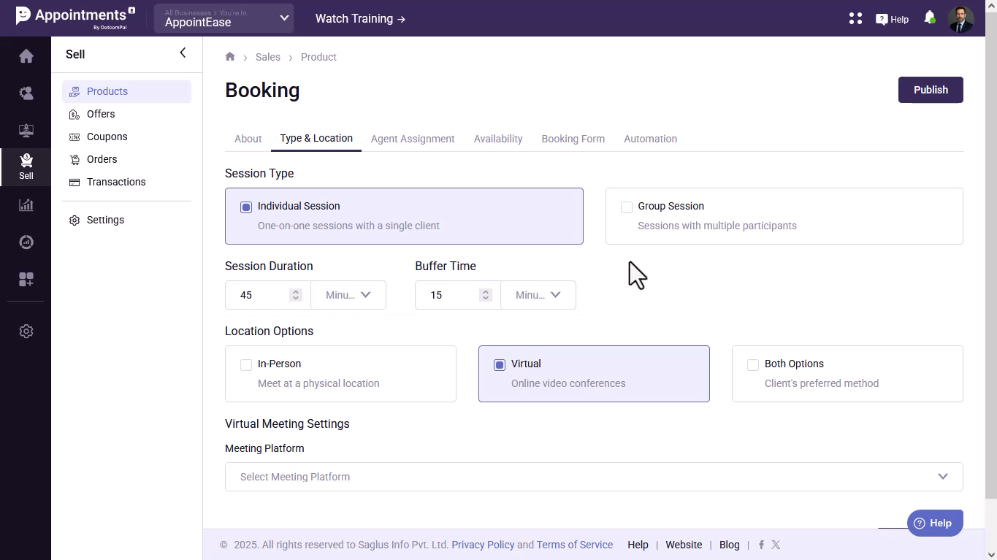Open the reports chart icon in sidebar
Viewport: 997px width, 560px height.
[26, 205]
